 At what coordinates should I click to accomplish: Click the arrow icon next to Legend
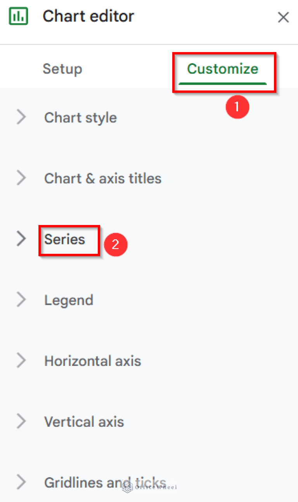pyautogui.click(x=22, y=300)
